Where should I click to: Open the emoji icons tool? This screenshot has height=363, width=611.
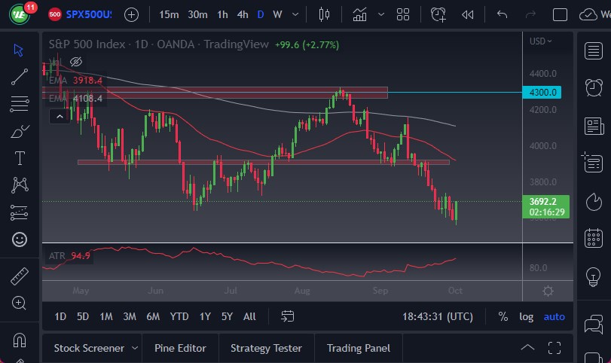(20, 239)
